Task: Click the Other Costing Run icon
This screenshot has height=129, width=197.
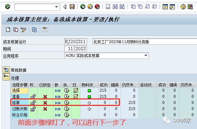Action: [x=34, y=30]
